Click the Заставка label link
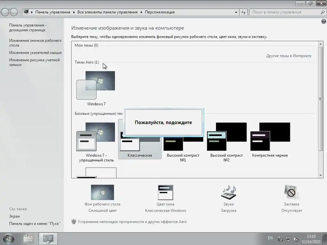 click(292, 204)
